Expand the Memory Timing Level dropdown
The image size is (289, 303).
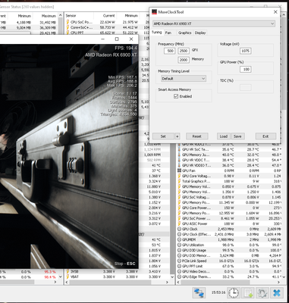184,79
